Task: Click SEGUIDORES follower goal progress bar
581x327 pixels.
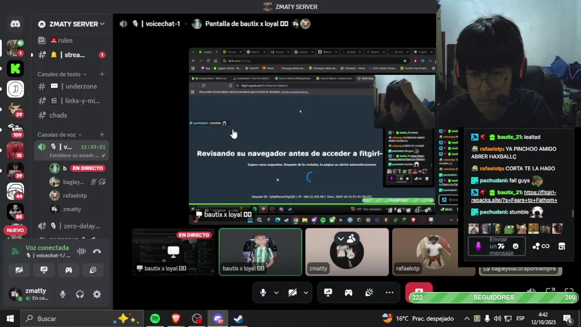Action: (493, 297)
